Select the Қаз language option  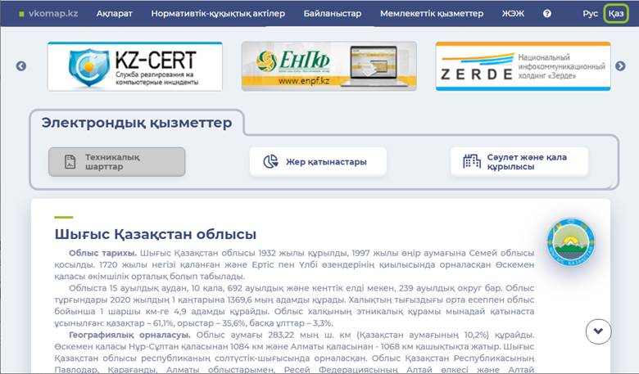[616, 14]
